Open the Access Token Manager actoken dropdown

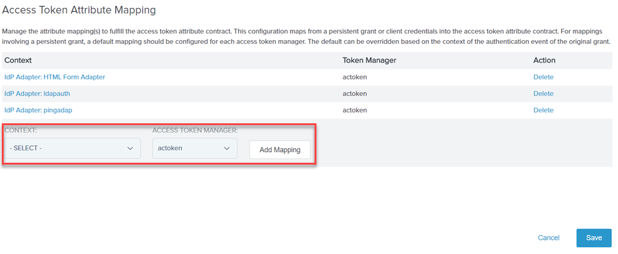pos(195,148)
